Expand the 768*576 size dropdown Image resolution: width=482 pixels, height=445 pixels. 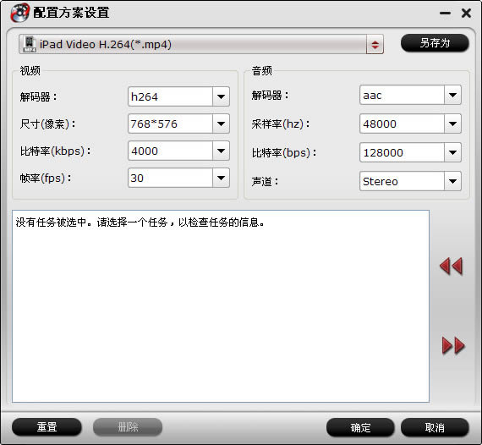pos(221,124)
